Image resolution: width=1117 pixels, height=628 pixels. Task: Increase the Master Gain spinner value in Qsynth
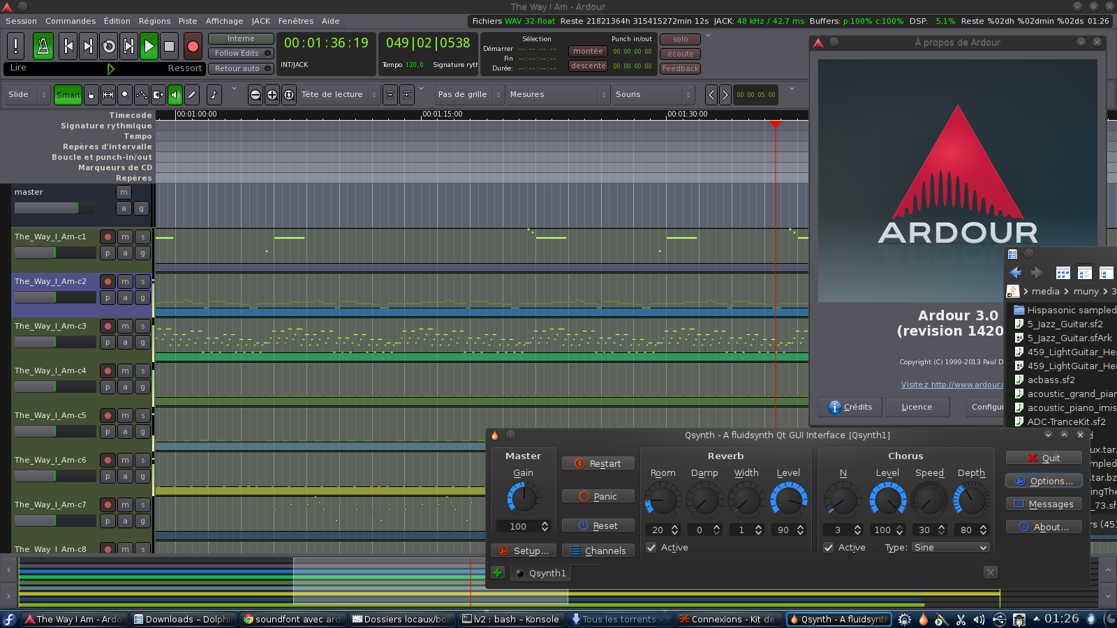[545, 523]
